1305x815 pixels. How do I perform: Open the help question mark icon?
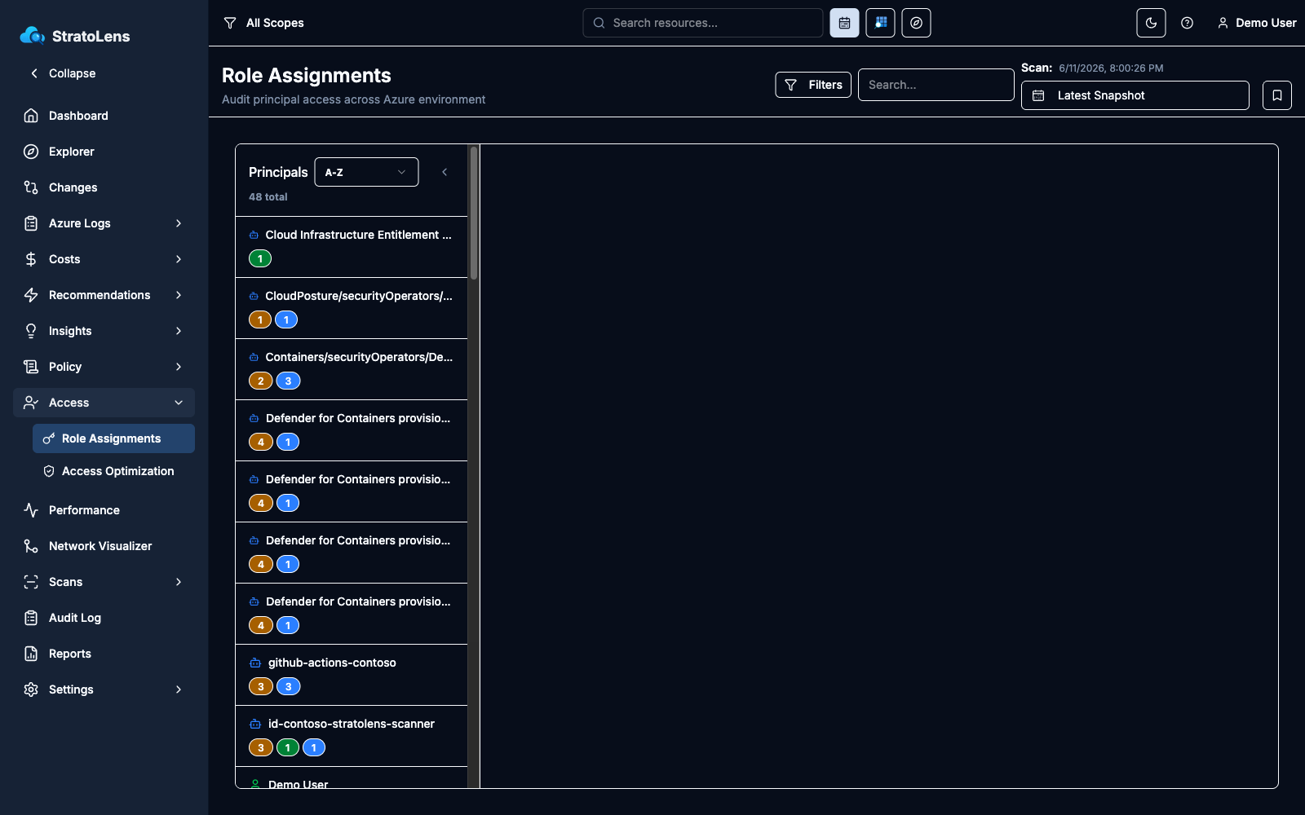tap(1187, 23)
